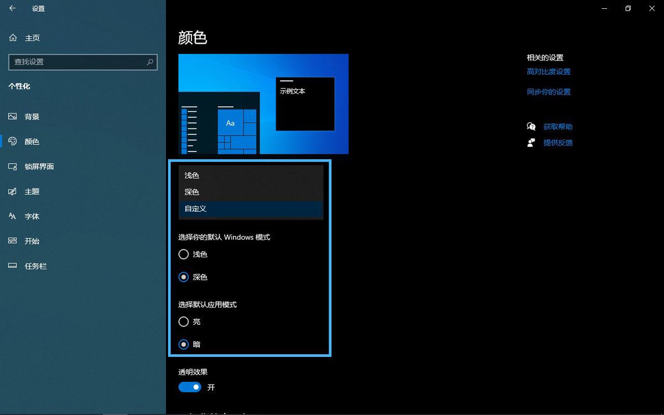Click the 开始 tiles icon in sidebar
Screen dimensions: 664x415
coord(13,241)
